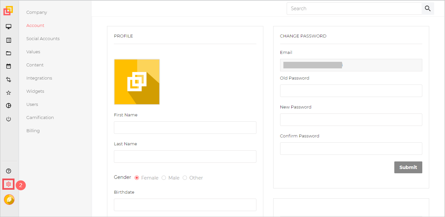Choose the Female gender radio button

click(x=137, y=178)
